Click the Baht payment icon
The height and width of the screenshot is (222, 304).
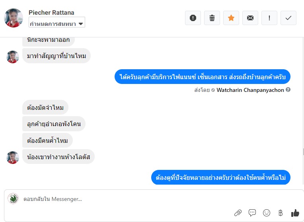click(x=281, y=213)
